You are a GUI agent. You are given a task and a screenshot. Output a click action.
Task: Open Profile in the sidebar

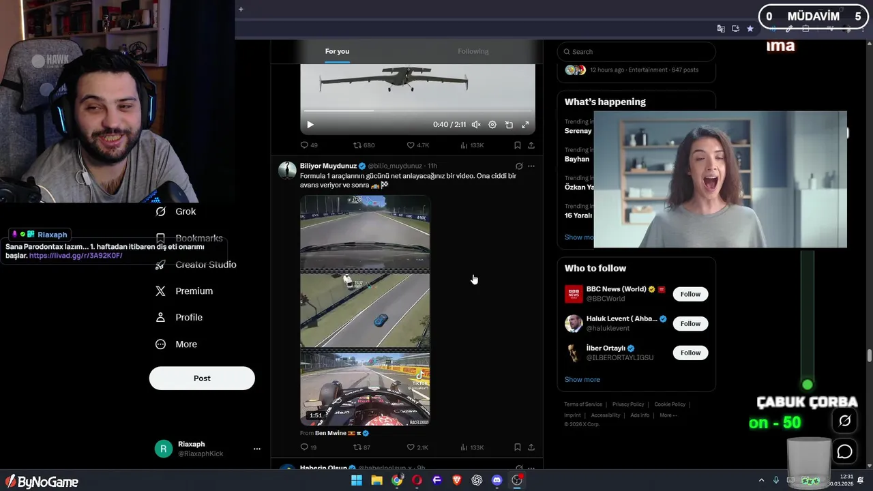coord(179,318)
